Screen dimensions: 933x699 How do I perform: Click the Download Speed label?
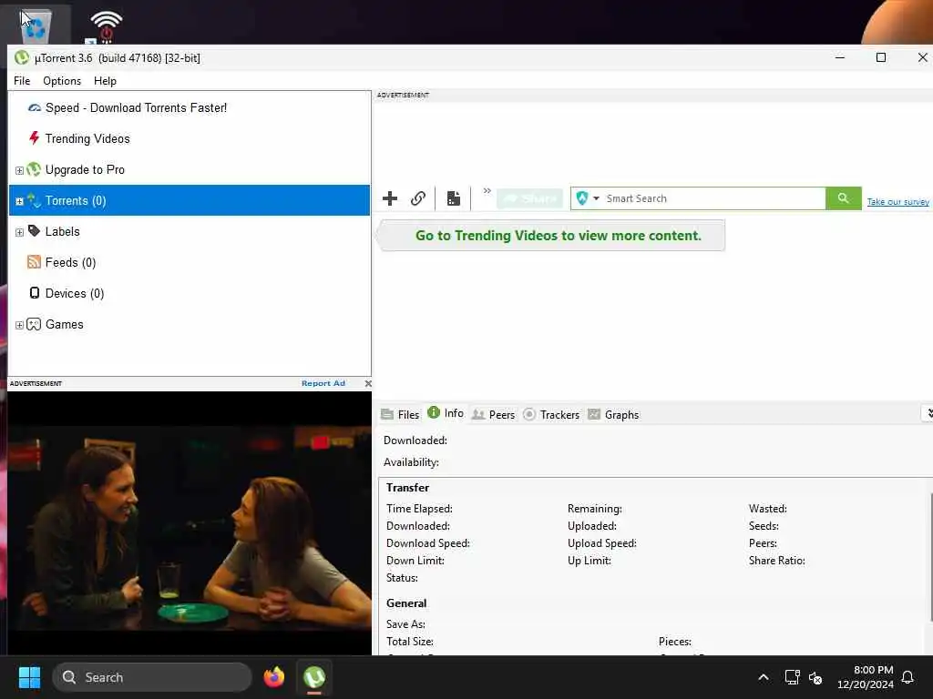[x=428, y=543]
